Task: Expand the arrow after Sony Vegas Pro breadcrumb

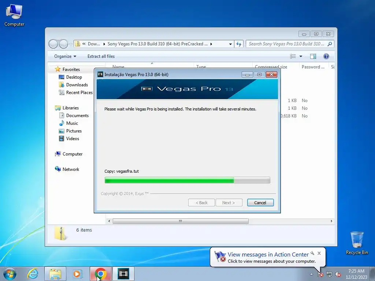Action: tap(211, 44)
